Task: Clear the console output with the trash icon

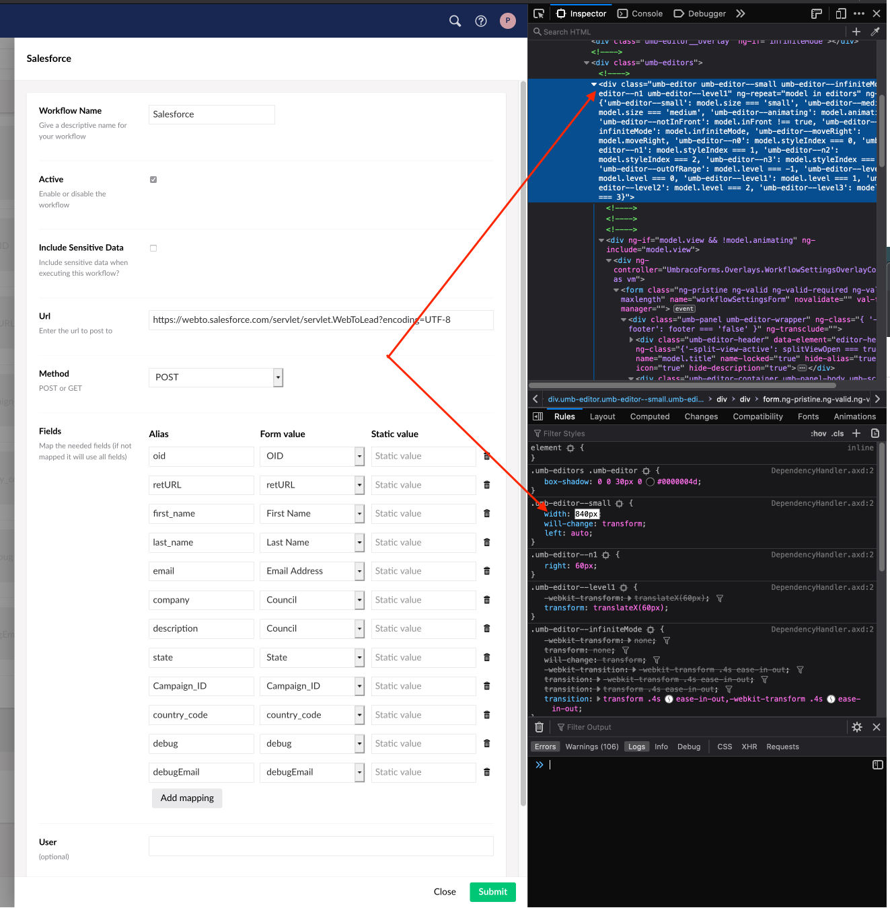Action: point(539,727)
